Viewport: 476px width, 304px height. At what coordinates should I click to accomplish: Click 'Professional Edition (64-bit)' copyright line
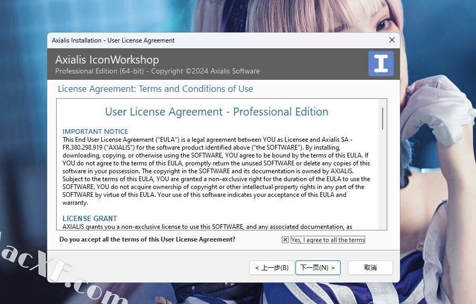[x=157, y=71]
